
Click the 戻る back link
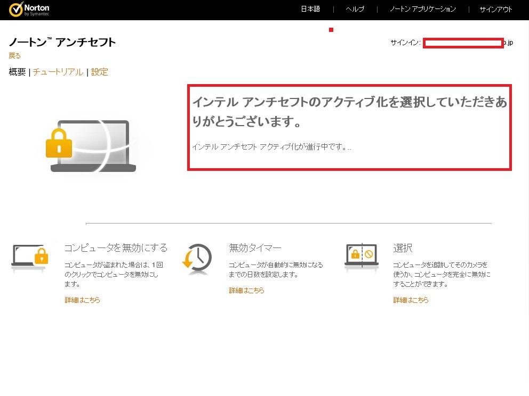(x=15, y=55)
